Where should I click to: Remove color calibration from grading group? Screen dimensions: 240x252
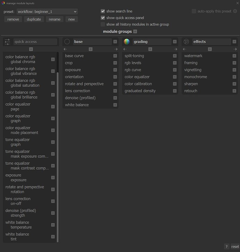[x=175, y=84]
